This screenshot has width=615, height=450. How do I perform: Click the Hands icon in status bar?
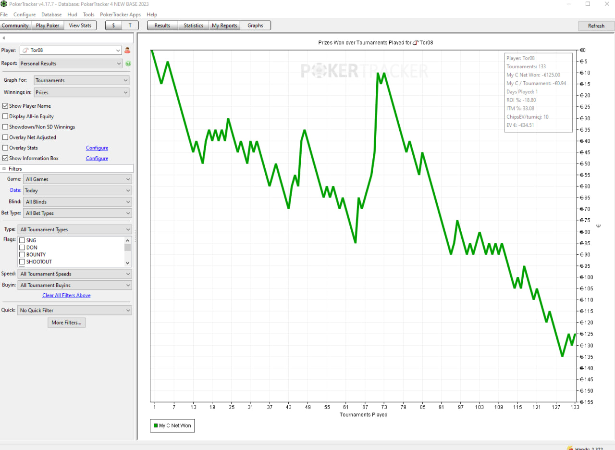coord(570,448)
